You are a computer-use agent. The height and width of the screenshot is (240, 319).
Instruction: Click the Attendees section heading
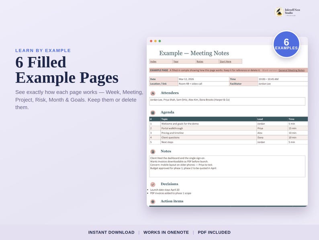coord(170,93)
